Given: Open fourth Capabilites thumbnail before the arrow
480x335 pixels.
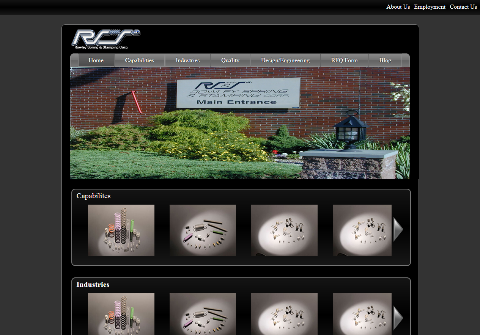Looking at the screenshot, I should tap(362, 230).
